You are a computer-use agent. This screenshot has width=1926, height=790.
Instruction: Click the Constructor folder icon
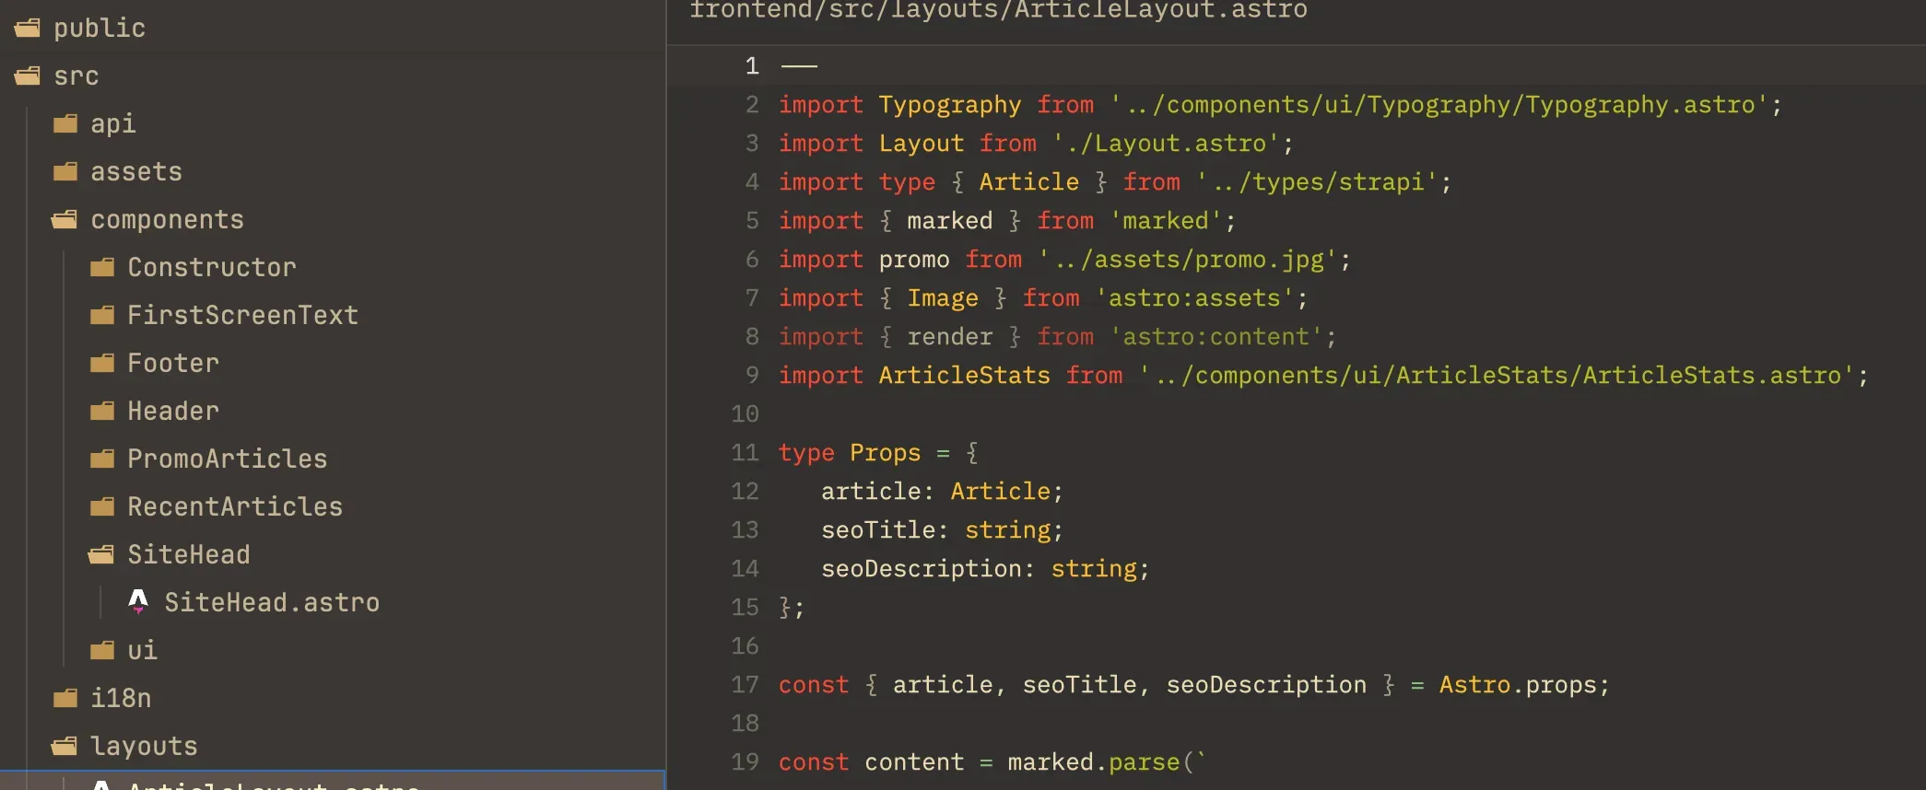[x=102, y=268]
